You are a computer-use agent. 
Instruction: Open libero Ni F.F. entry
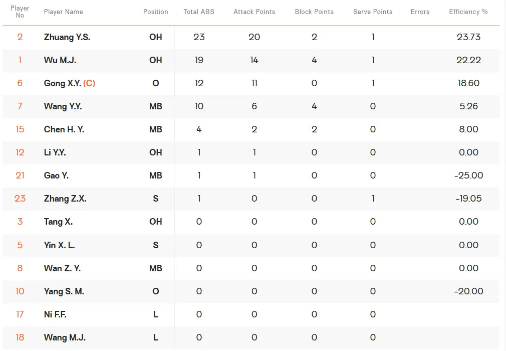55,314
